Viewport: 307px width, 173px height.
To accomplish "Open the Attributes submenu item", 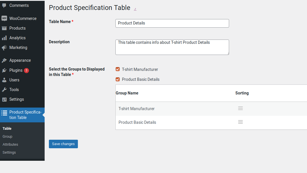I will (x=10, y=144).
